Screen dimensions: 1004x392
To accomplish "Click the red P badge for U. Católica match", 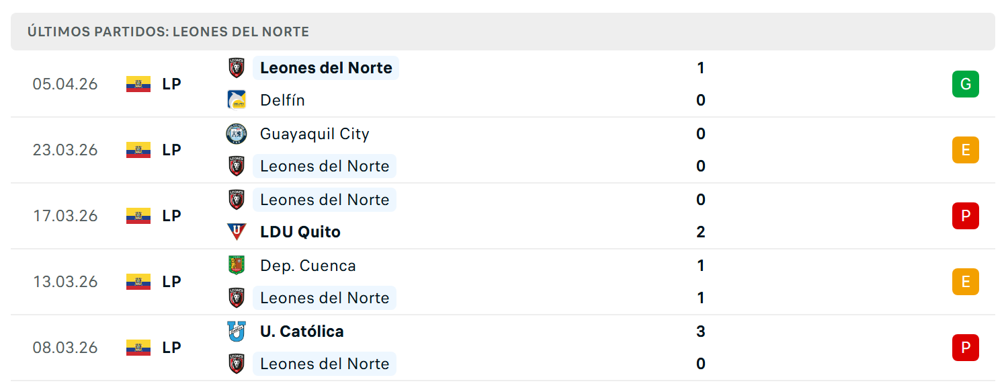I will 966,348.
